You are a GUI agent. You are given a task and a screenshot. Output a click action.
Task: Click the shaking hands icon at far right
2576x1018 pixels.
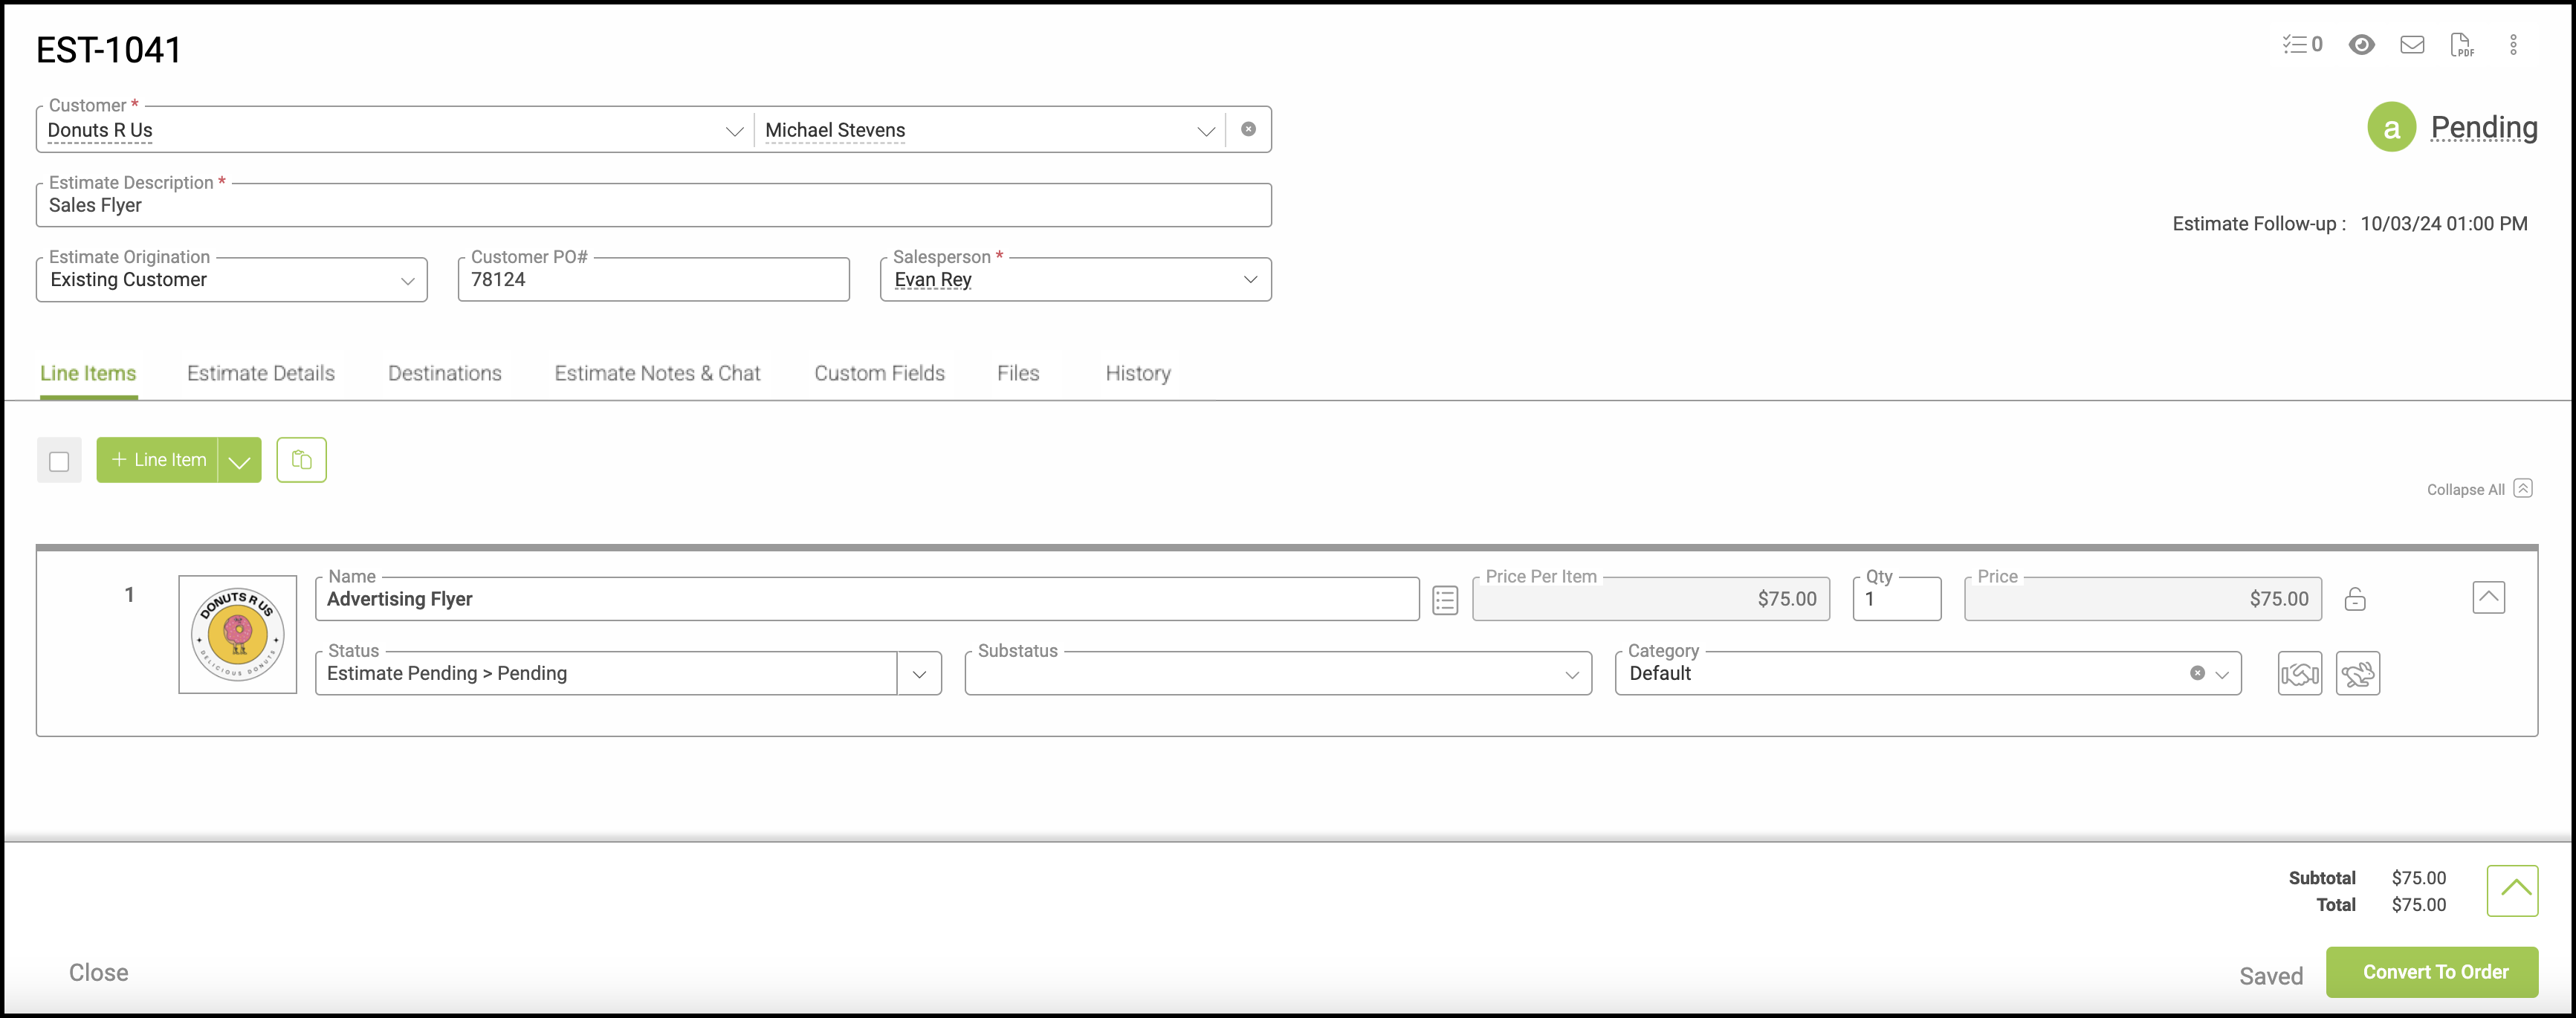[x=2357, y=673]
